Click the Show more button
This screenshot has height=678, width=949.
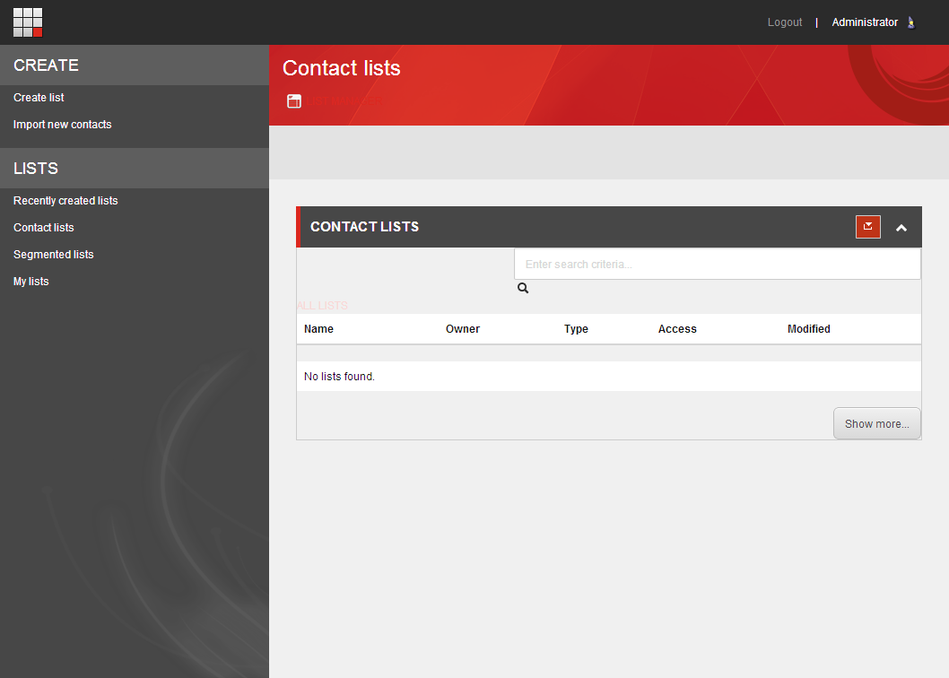click(876, 422)
